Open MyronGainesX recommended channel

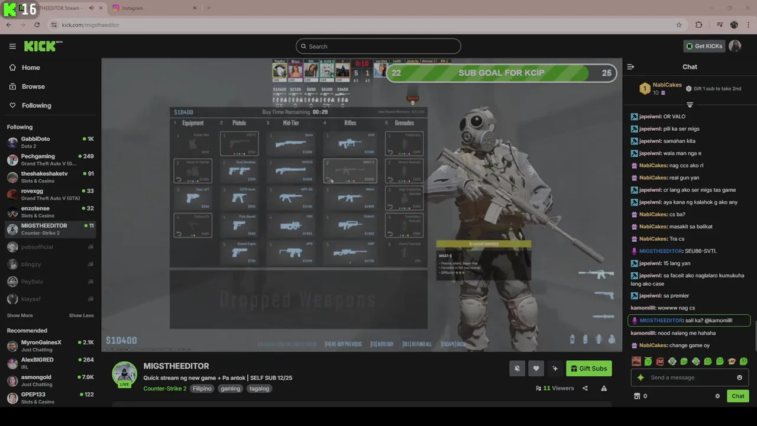click(x=50, y=346)
